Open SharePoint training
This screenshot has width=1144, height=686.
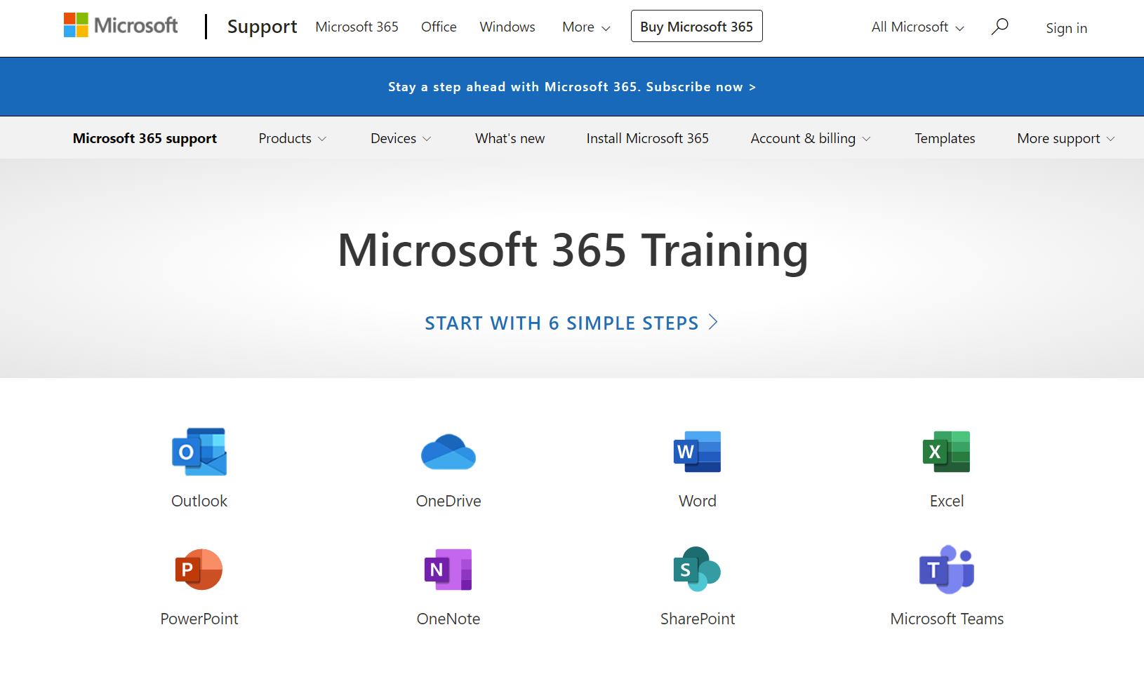click(x=697, y=570)
